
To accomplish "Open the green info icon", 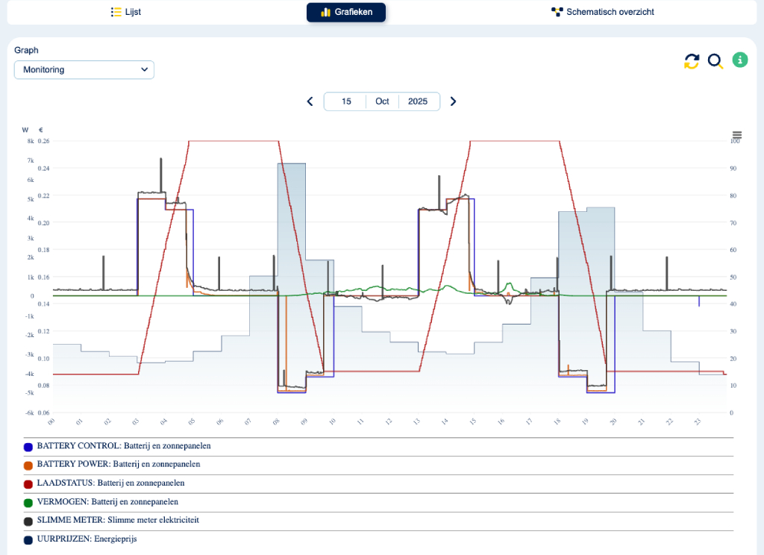I will pos(739,60).
